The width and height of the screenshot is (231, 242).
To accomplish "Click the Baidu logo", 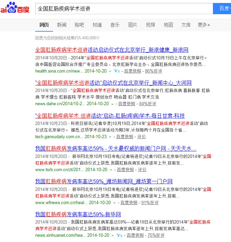I will (x=15, y=8).
